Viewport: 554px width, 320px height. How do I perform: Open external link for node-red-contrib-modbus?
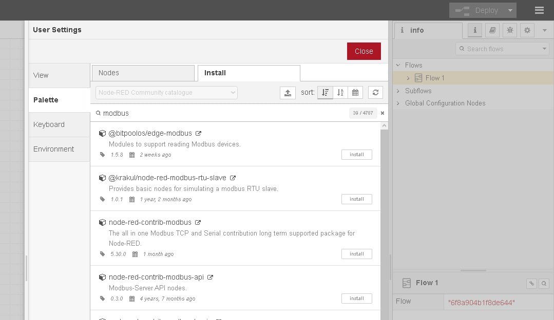click(x=198, y=223)
